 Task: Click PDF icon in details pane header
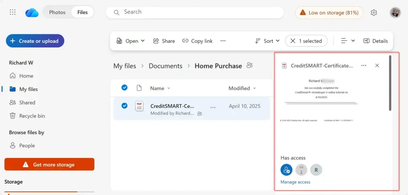coord(284,66)
